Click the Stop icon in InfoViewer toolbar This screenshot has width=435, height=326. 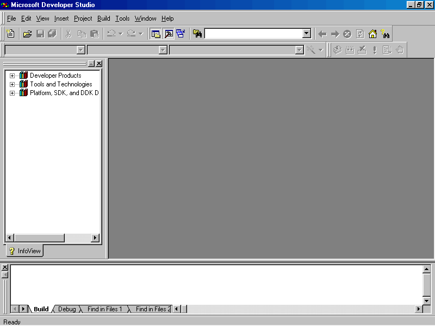[347, 34]
